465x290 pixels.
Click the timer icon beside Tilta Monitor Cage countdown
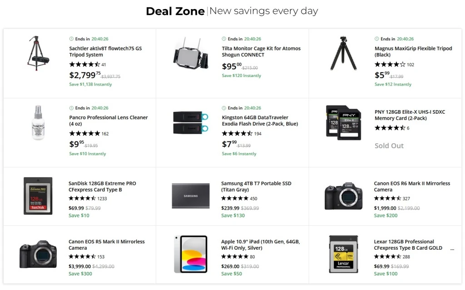pos(223,39)
